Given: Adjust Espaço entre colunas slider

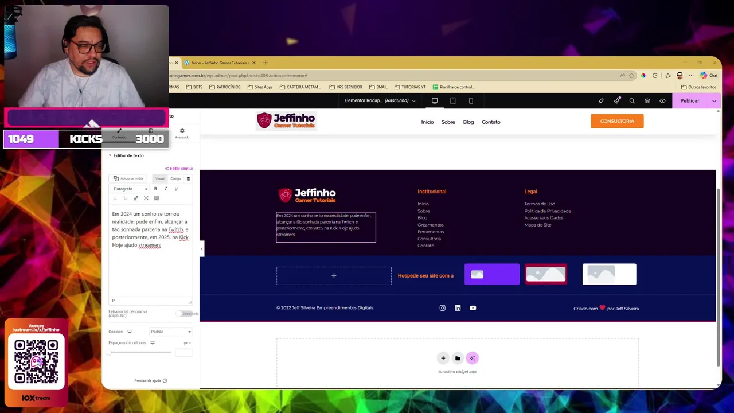Looking at the screenshot, I should [x=140, y=352].
